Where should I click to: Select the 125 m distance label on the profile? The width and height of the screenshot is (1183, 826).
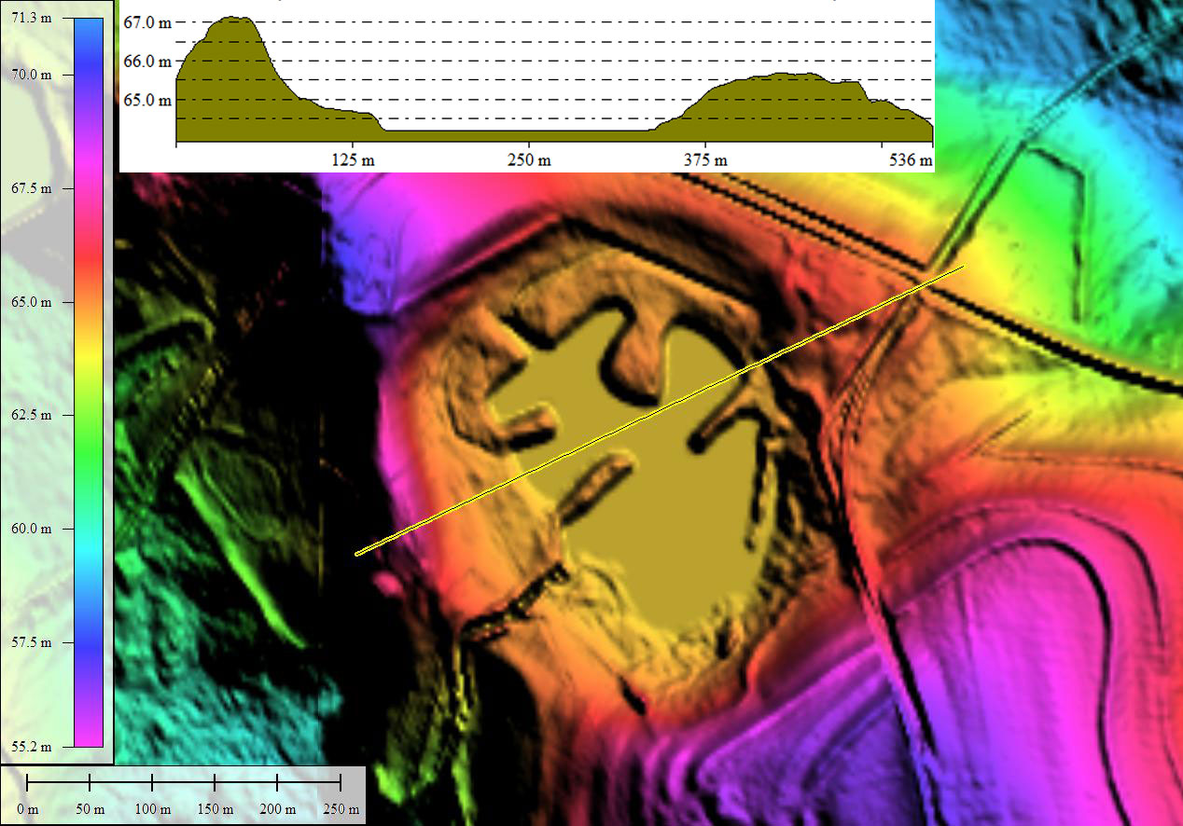(352, 160)
